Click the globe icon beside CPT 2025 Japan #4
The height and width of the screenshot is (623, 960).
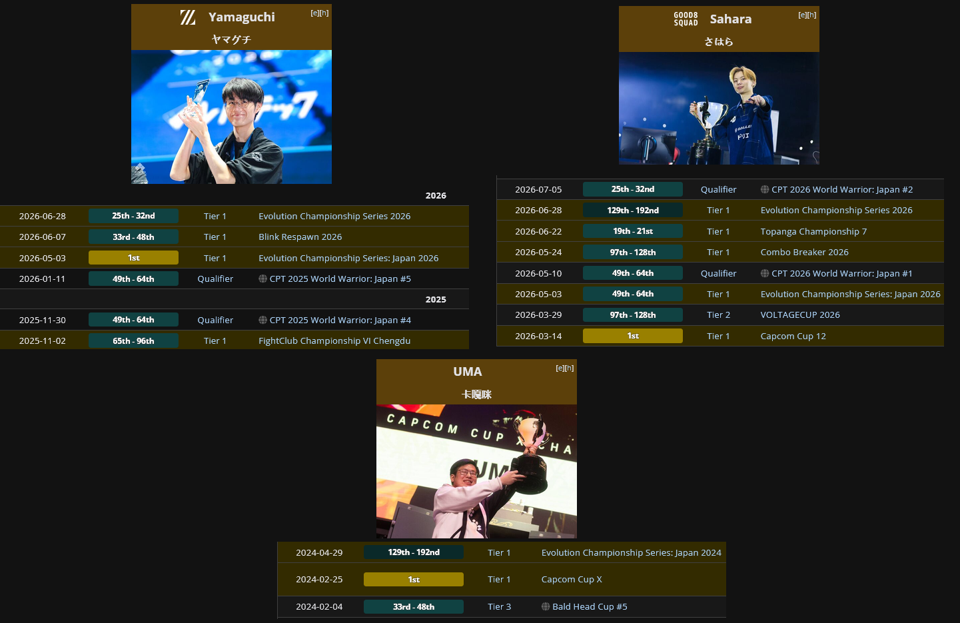pos(263,320)
